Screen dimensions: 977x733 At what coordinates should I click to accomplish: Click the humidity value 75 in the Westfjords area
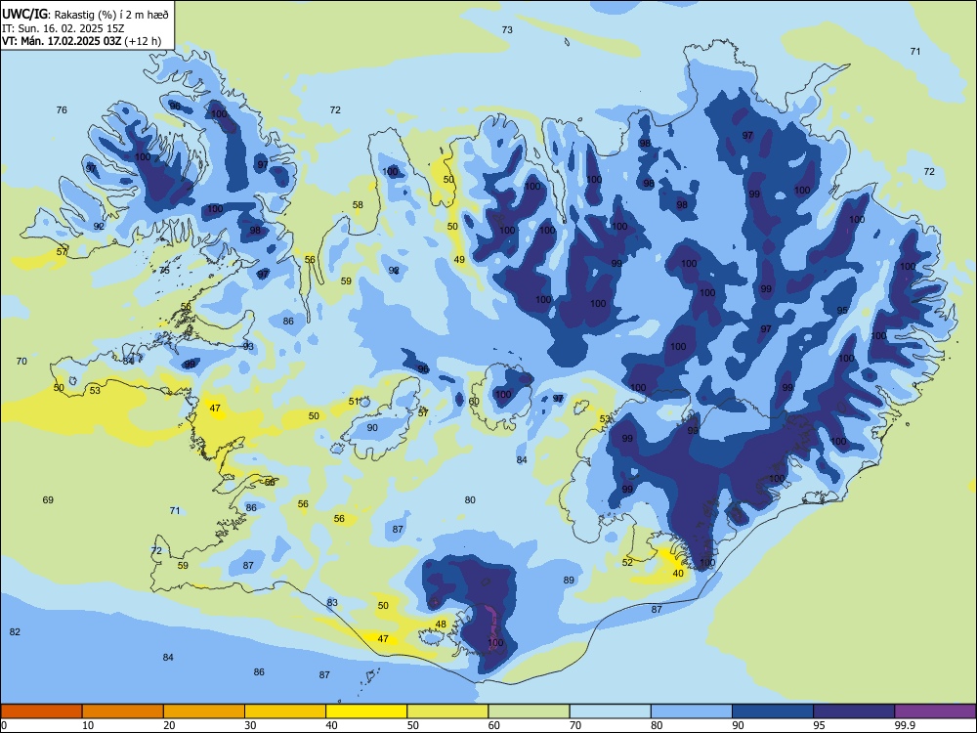click(x=164, y=271)
